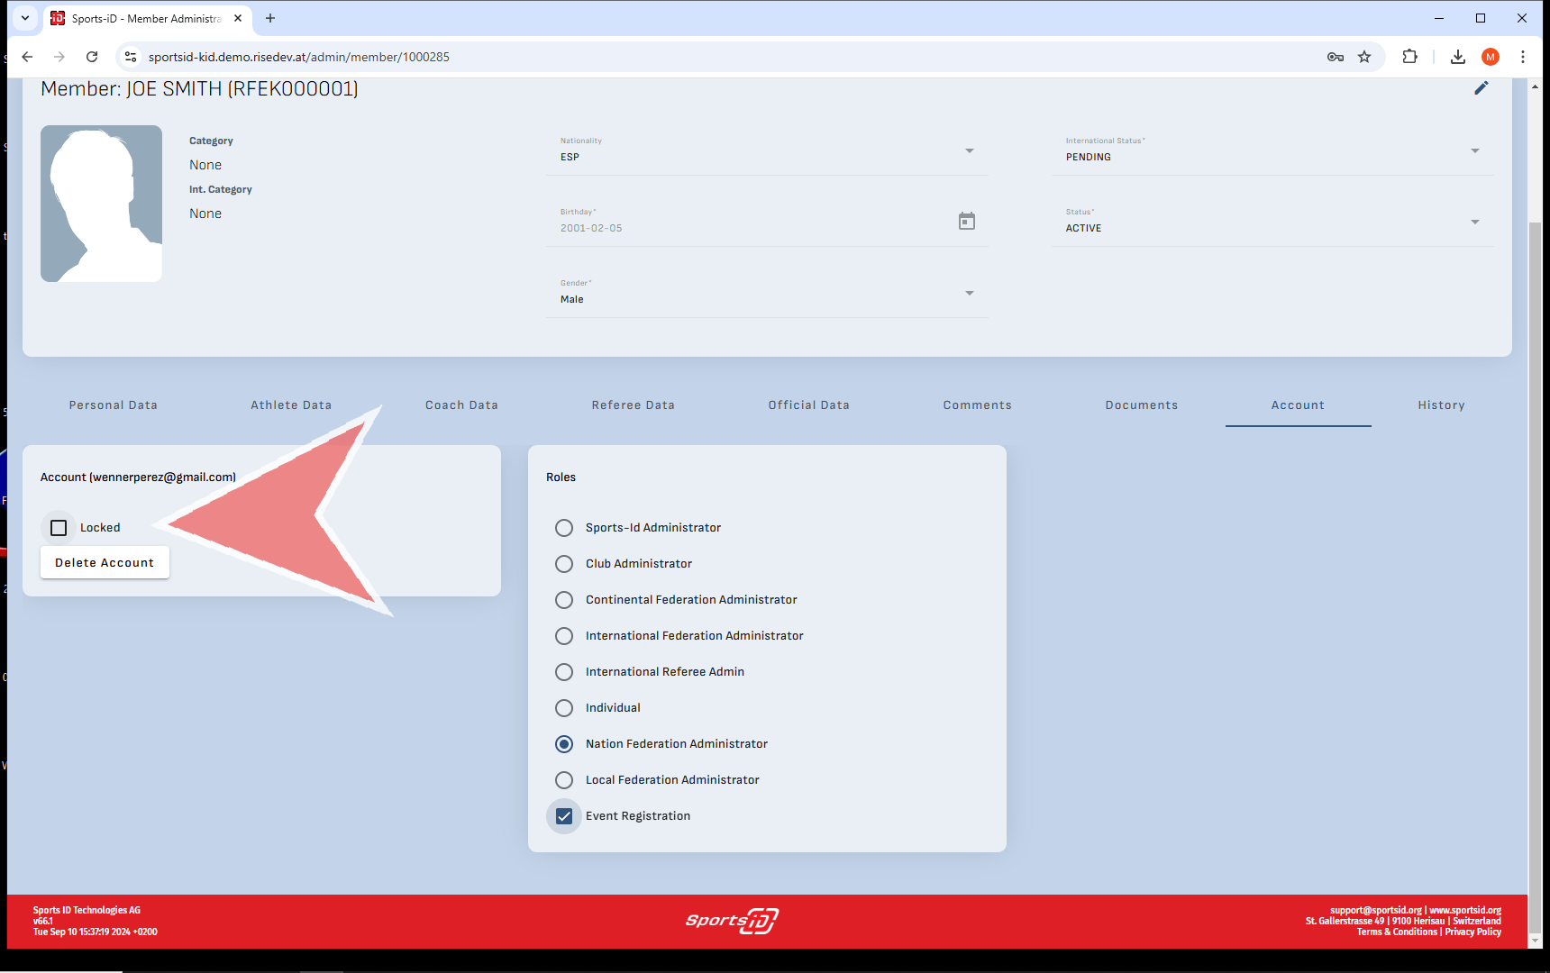Click the member profile photo placeholder
Viewport: 1550px width, 973px height.
click(x=102, y=204)
